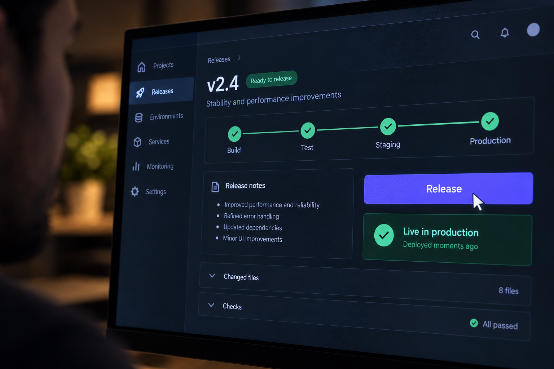Click the Release notes document icon
The height and width of the screenshot is (369, 554).
click(215, 187)
